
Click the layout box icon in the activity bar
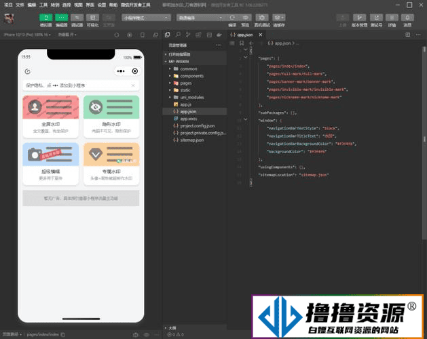209,35
